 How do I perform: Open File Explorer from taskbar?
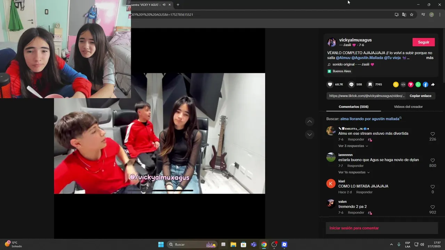tap(233, 244)
